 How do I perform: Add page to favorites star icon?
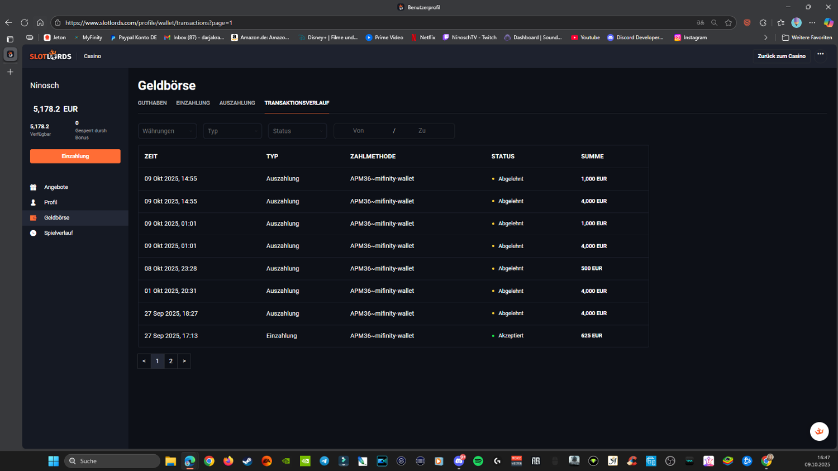pos(728,23)
